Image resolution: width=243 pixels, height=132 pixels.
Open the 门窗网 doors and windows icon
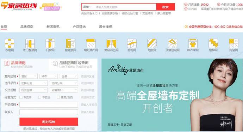click(50, 43)
